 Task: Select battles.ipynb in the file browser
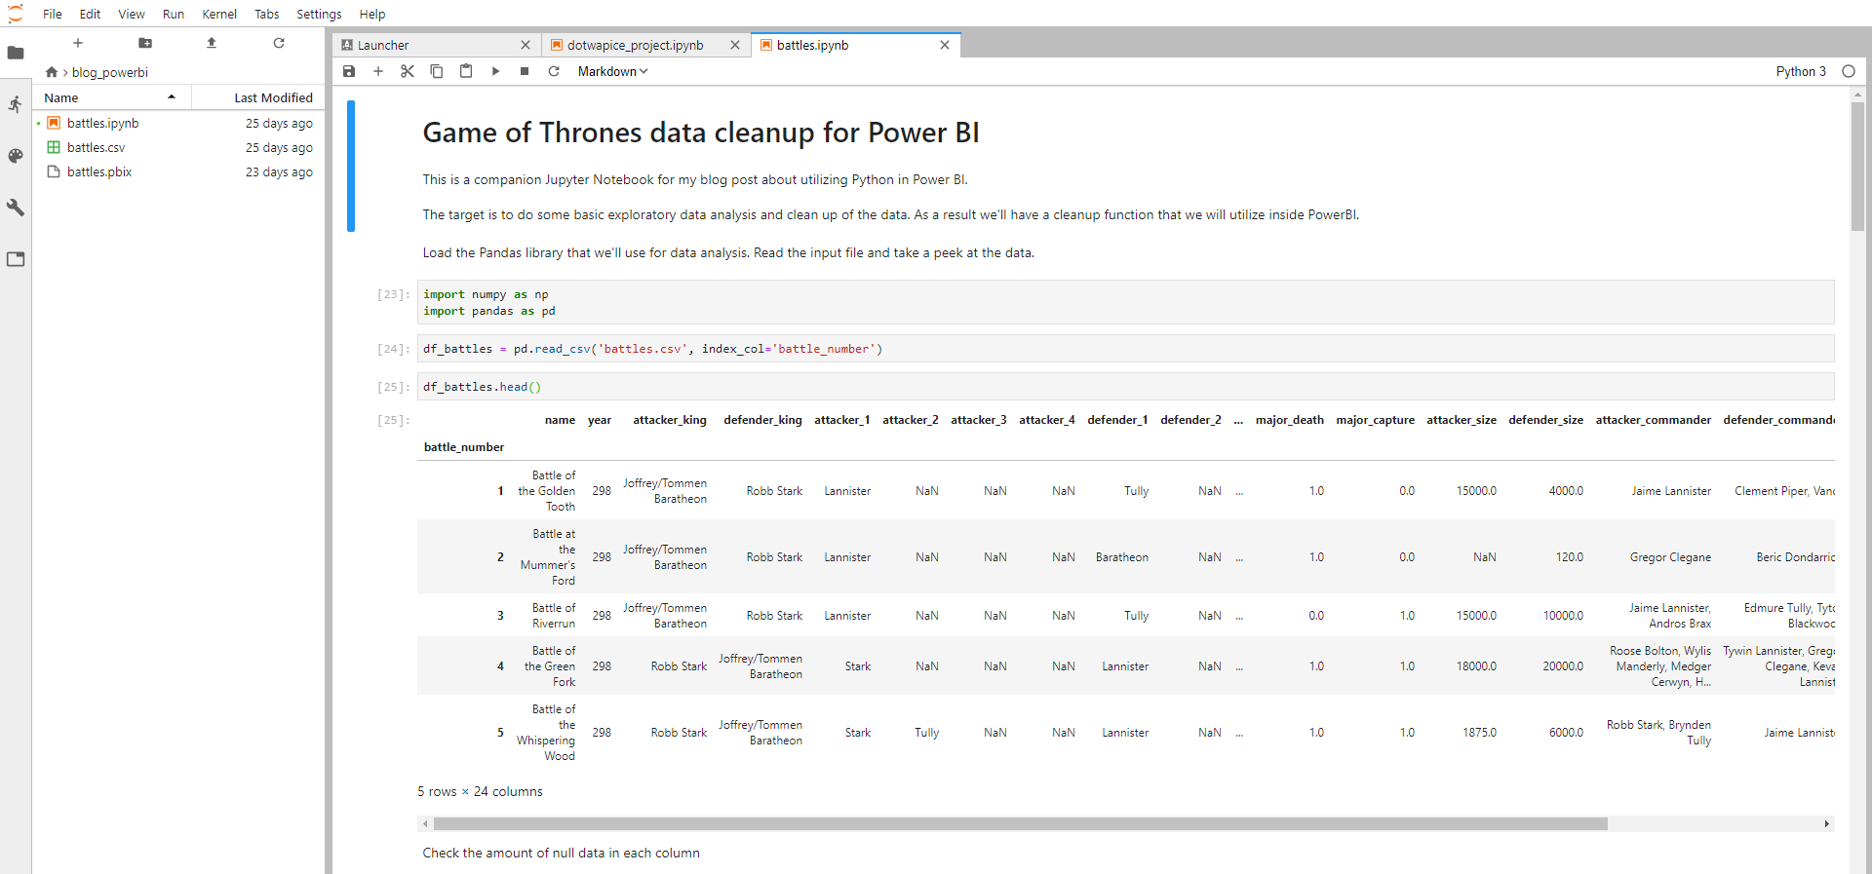coord(178,124)
